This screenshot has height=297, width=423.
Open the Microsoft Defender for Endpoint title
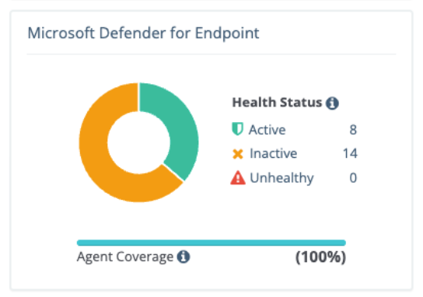[144, 33]
